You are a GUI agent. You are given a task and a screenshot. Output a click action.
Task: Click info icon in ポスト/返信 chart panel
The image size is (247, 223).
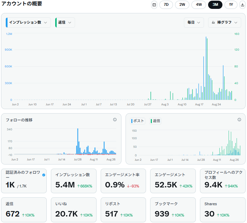click(239, 120)
